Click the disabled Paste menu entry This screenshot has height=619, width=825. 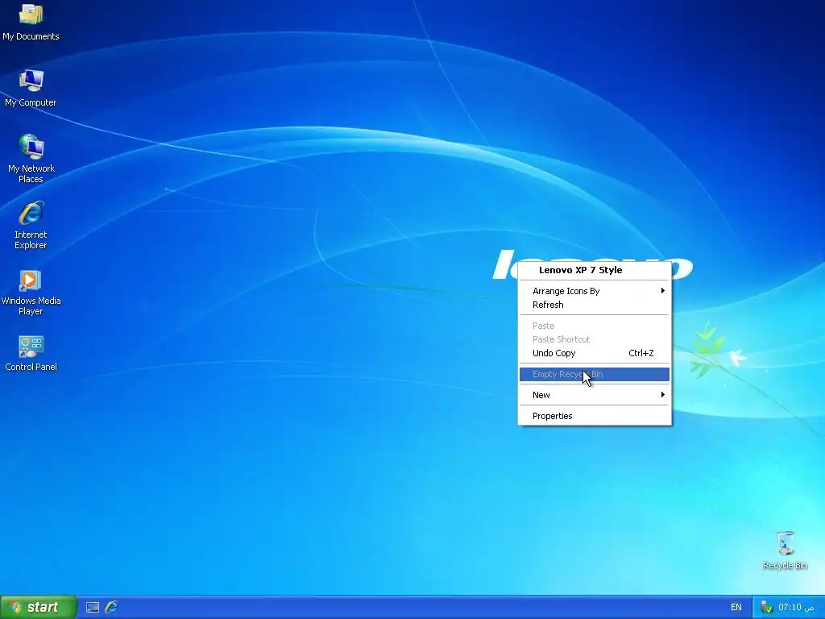pos(595,326)
